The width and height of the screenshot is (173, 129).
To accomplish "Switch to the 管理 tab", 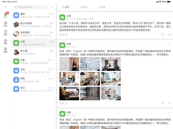I will click(84, 7).
